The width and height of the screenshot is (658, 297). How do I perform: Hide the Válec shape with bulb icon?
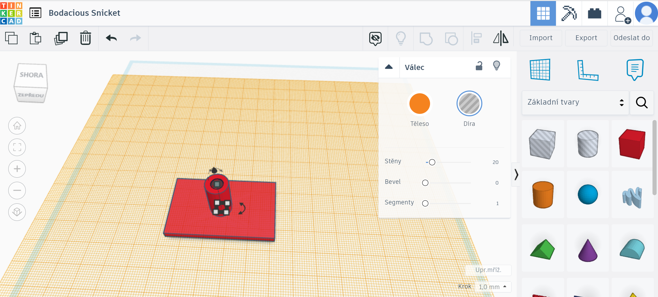coord(496,66)
